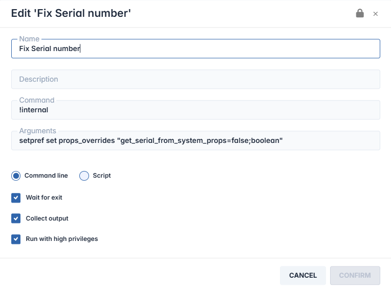Screen dimensions: 391x292
Task: Disable the Run with high privileges checkbox
Action: pos(16,239)
